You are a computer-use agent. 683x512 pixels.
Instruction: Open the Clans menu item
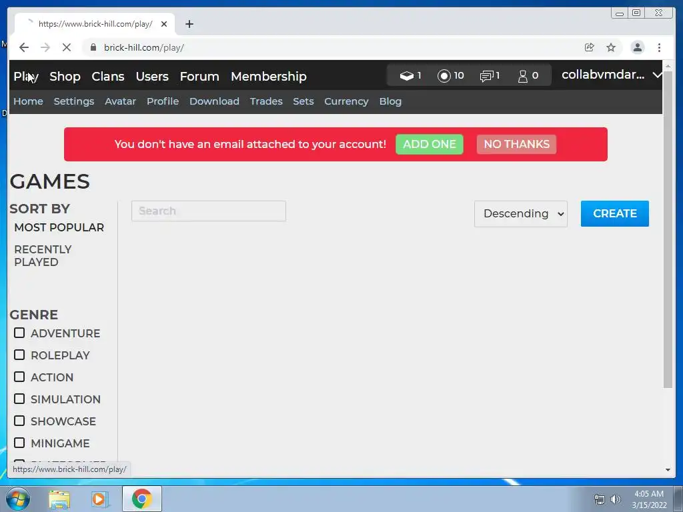tap(108, 77)
